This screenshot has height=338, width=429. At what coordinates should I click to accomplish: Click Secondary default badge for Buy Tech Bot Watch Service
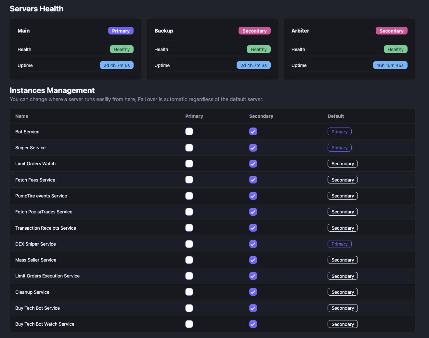(343, 324)
